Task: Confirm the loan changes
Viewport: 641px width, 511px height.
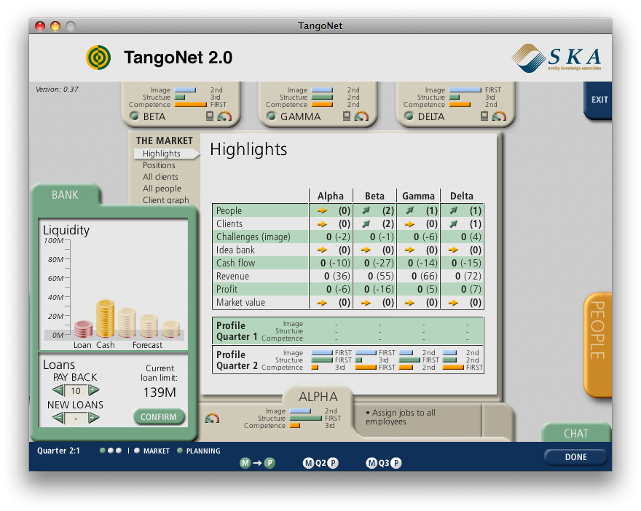Action: (x=159, y=417)
